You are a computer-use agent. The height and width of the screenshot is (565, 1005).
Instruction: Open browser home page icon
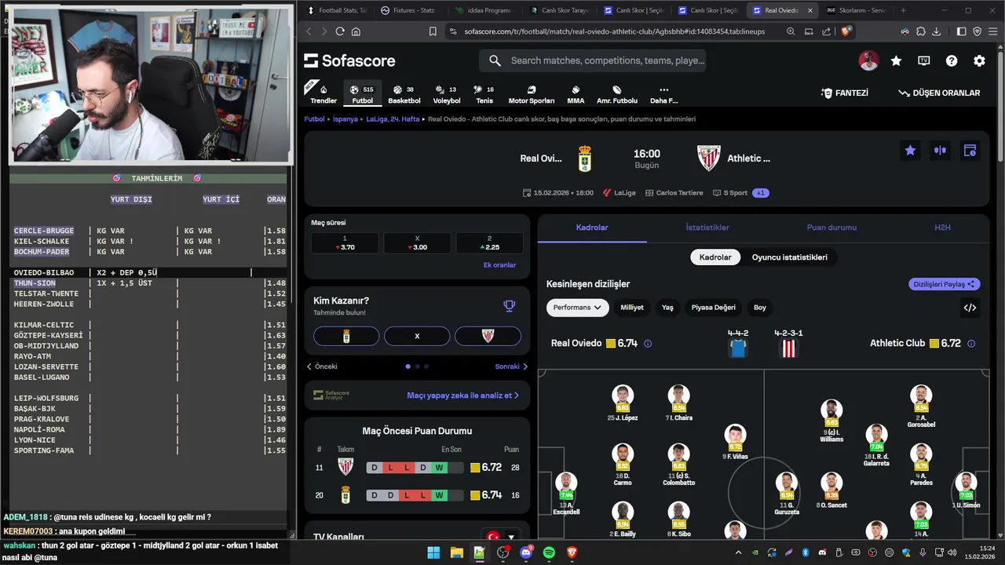pyautogui.click(x=356, y=31)
